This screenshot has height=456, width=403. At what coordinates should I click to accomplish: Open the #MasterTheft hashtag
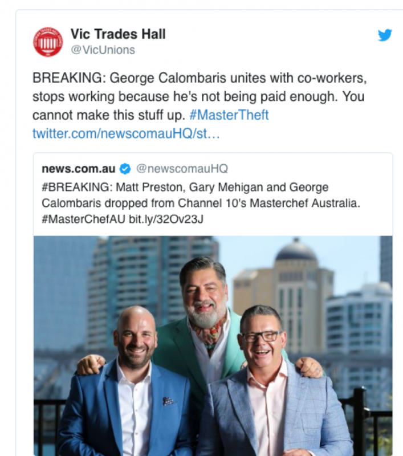(229, 115)
